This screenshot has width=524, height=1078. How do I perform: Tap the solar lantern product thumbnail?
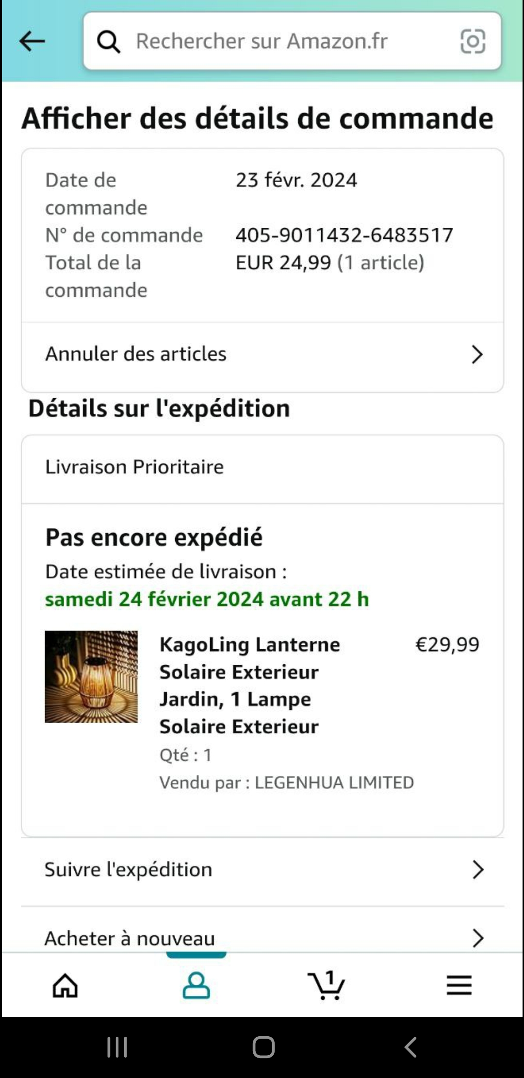pos(91,677)
